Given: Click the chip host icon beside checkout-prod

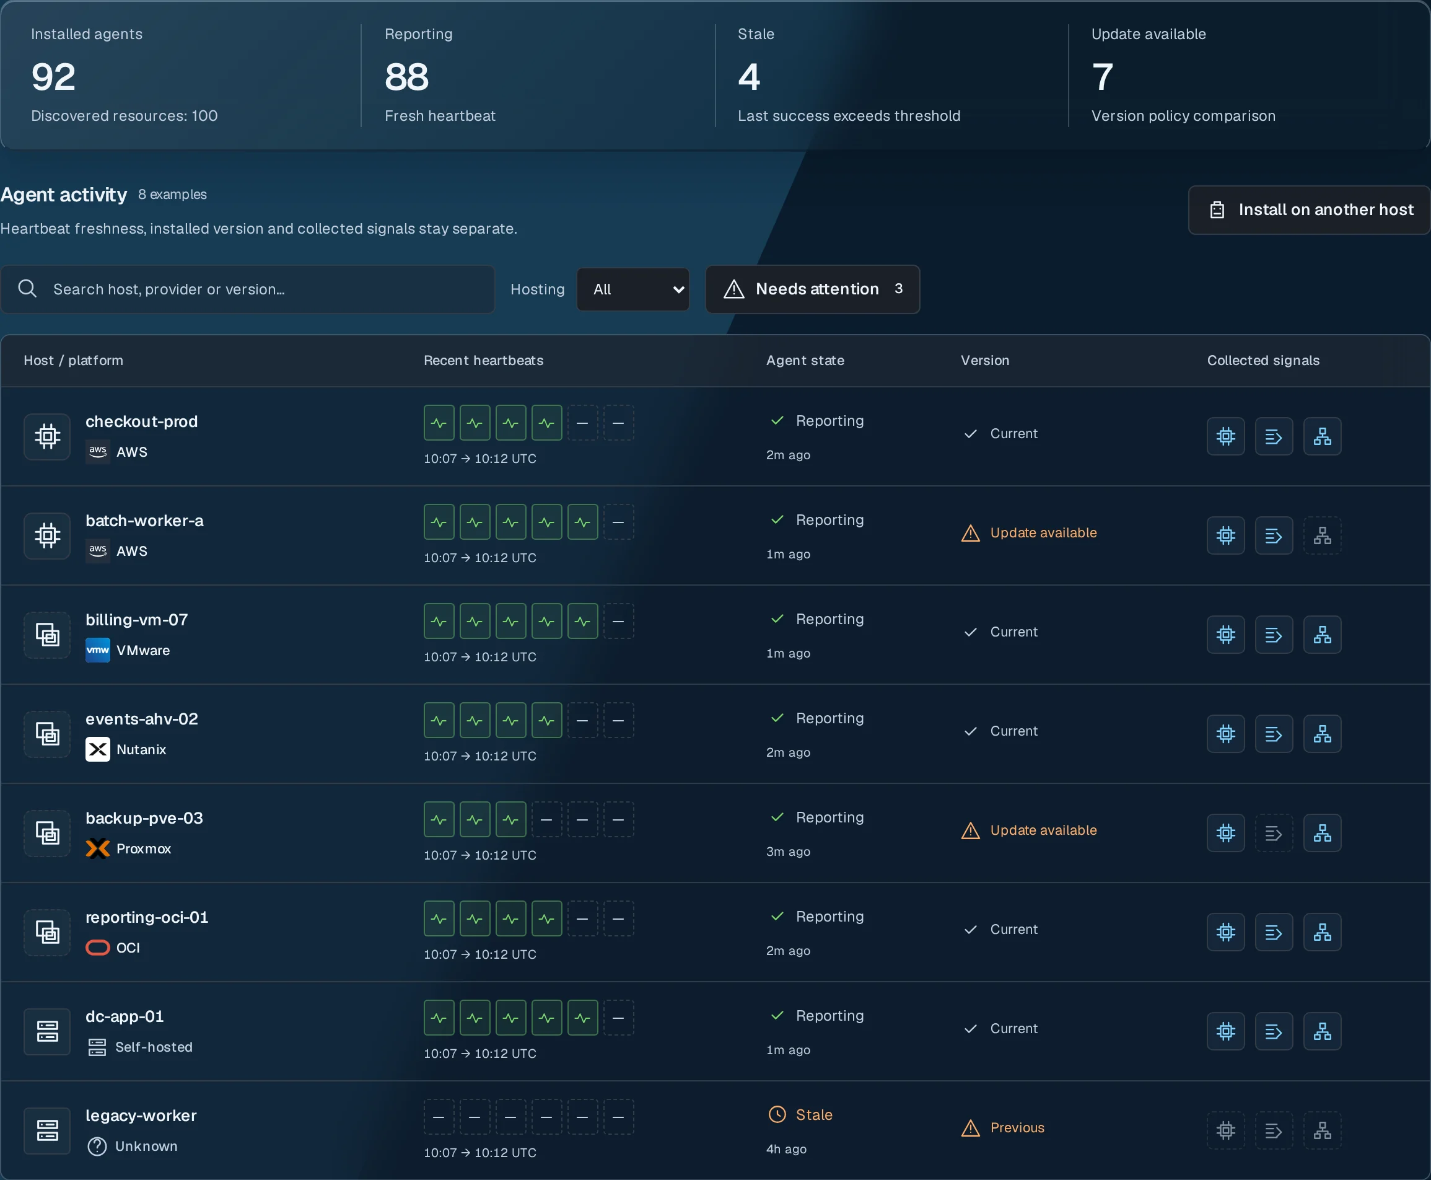Looking at the screenshot, I should tap(47, 436).
